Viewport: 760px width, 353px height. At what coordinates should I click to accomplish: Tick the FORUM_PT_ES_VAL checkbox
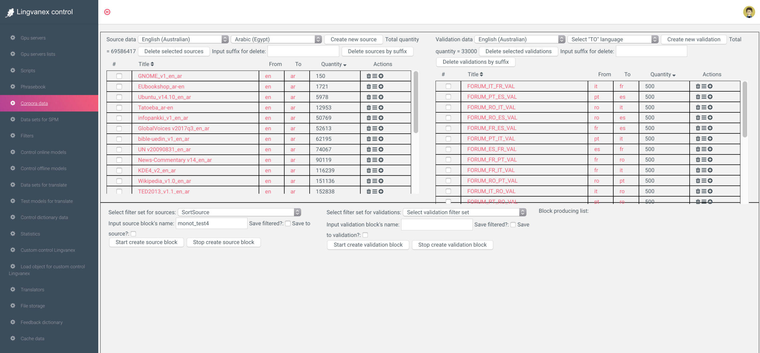(448, 97)
